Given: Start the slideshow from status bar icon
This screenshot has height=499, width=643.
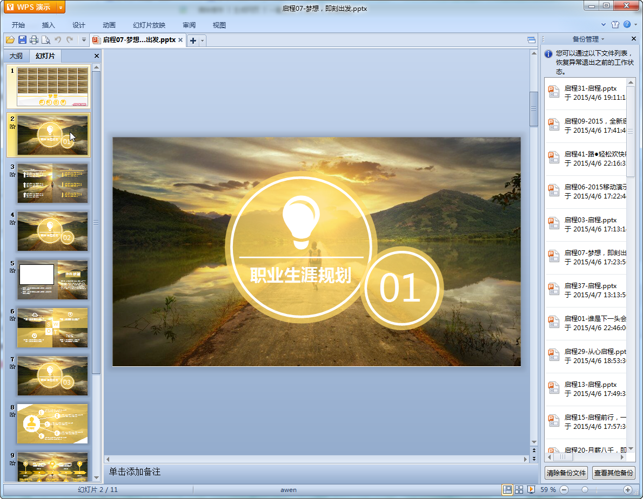Looking at the screenshot, I should tap(531, 490).
